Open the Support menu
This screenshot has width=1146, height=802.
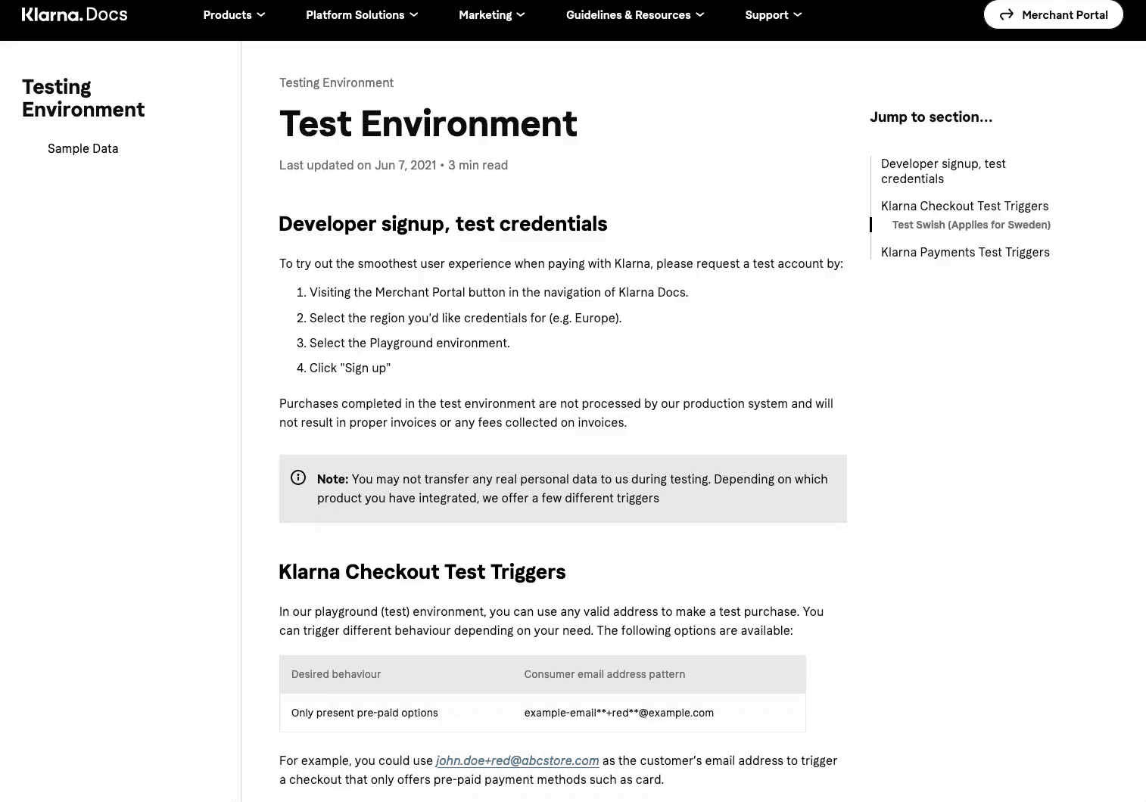[774, 15]
